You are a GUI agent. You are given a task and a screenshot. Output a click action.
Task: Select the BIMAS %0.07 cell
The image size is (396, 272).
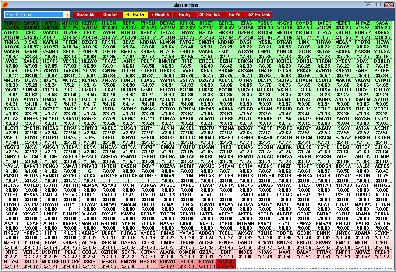point(167,178)
